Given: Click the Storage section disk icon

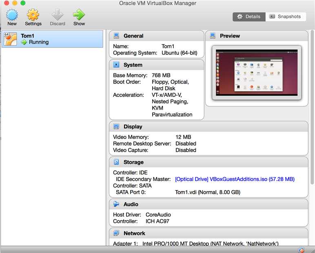Looking at the screenshot, I should 116,162.
